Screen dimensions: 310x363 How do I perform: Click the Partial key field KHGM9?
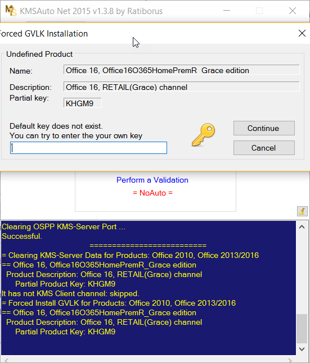83,103
